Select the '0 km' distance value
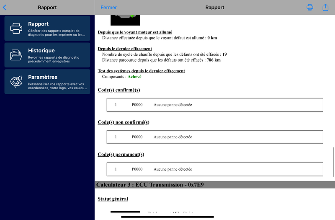Screen dimensions: 335x220 [212, 38]
